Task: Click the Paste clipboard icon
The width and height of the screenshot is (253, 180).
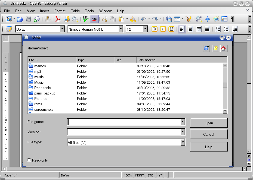Action: [121, 19]
